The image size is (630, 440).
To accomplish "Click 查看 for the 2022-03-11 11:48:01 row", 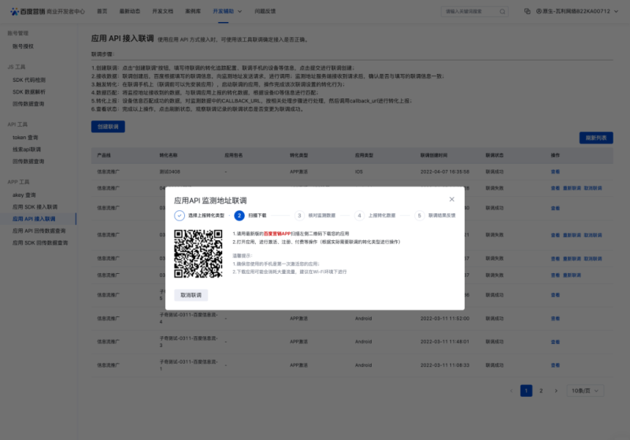I will coord(555,342).
